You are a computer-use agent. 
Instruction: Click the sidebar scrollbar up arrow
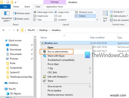(x=35, y=37)
